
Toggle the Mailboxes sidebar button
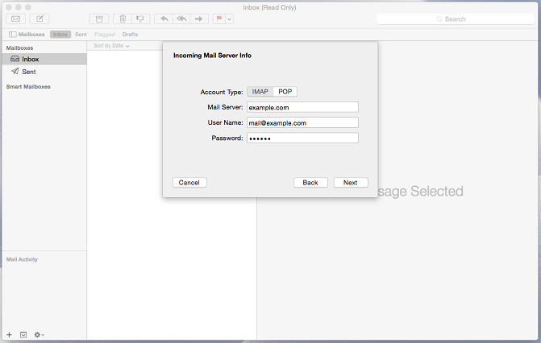[x=27, y=35]
